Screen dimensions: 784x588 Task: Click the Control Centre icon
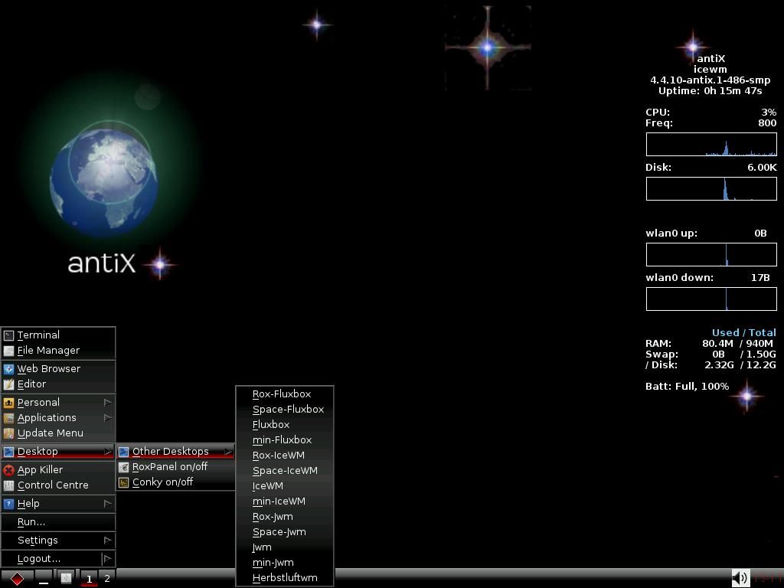pyautogui.click(x=8, y=485)
